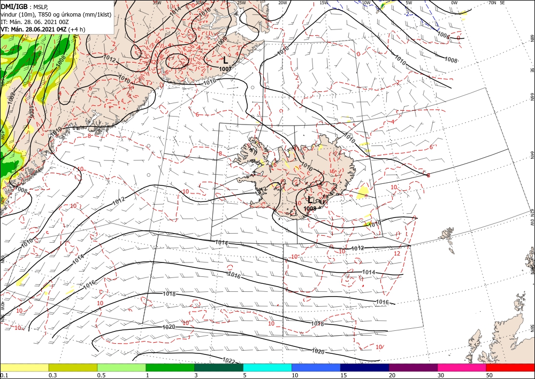Select the light green 0.5 legend band

(121, 367)
